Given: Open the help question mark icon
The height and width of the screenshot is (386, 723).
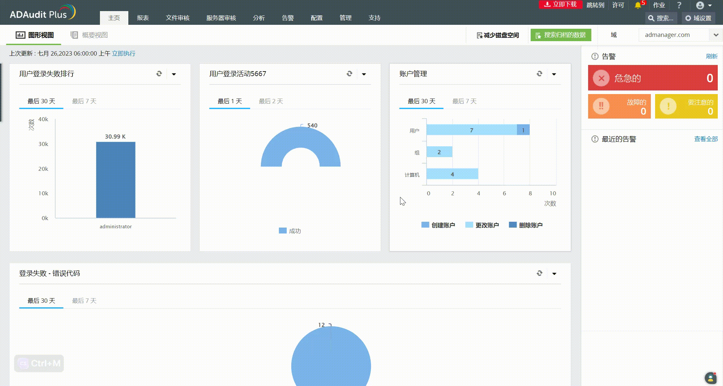Looking at the screenshot, I should tap(679, 5).
